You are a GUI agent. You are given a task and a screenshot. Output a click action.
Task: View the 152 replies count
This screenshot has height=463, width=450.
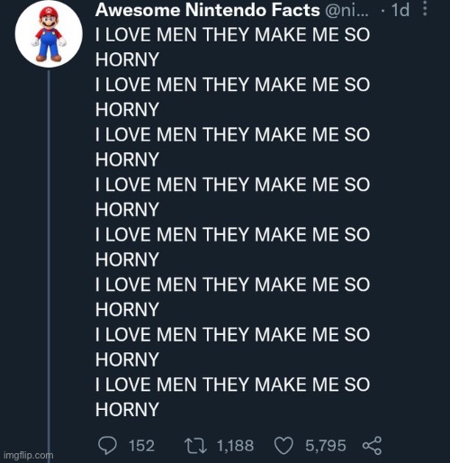pyautogui.click(x=141, y=446)
